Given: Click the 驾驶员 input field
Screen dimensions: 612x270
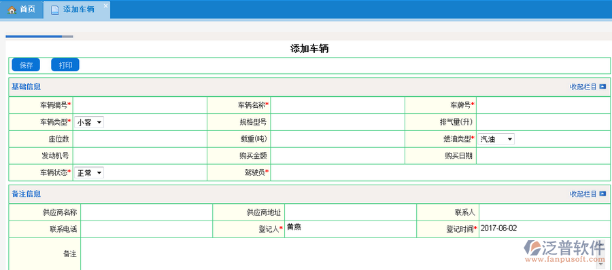Looking at the screenshot, I should pyautogui.click(x=440, y=172).
